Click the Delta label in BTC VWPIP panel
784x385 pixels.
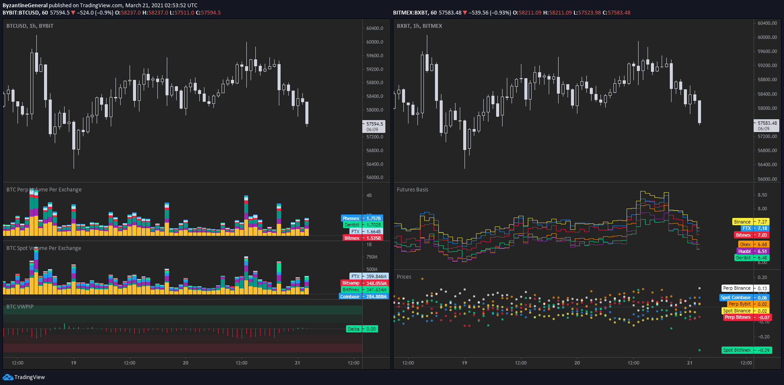click(x=354, y=329)
